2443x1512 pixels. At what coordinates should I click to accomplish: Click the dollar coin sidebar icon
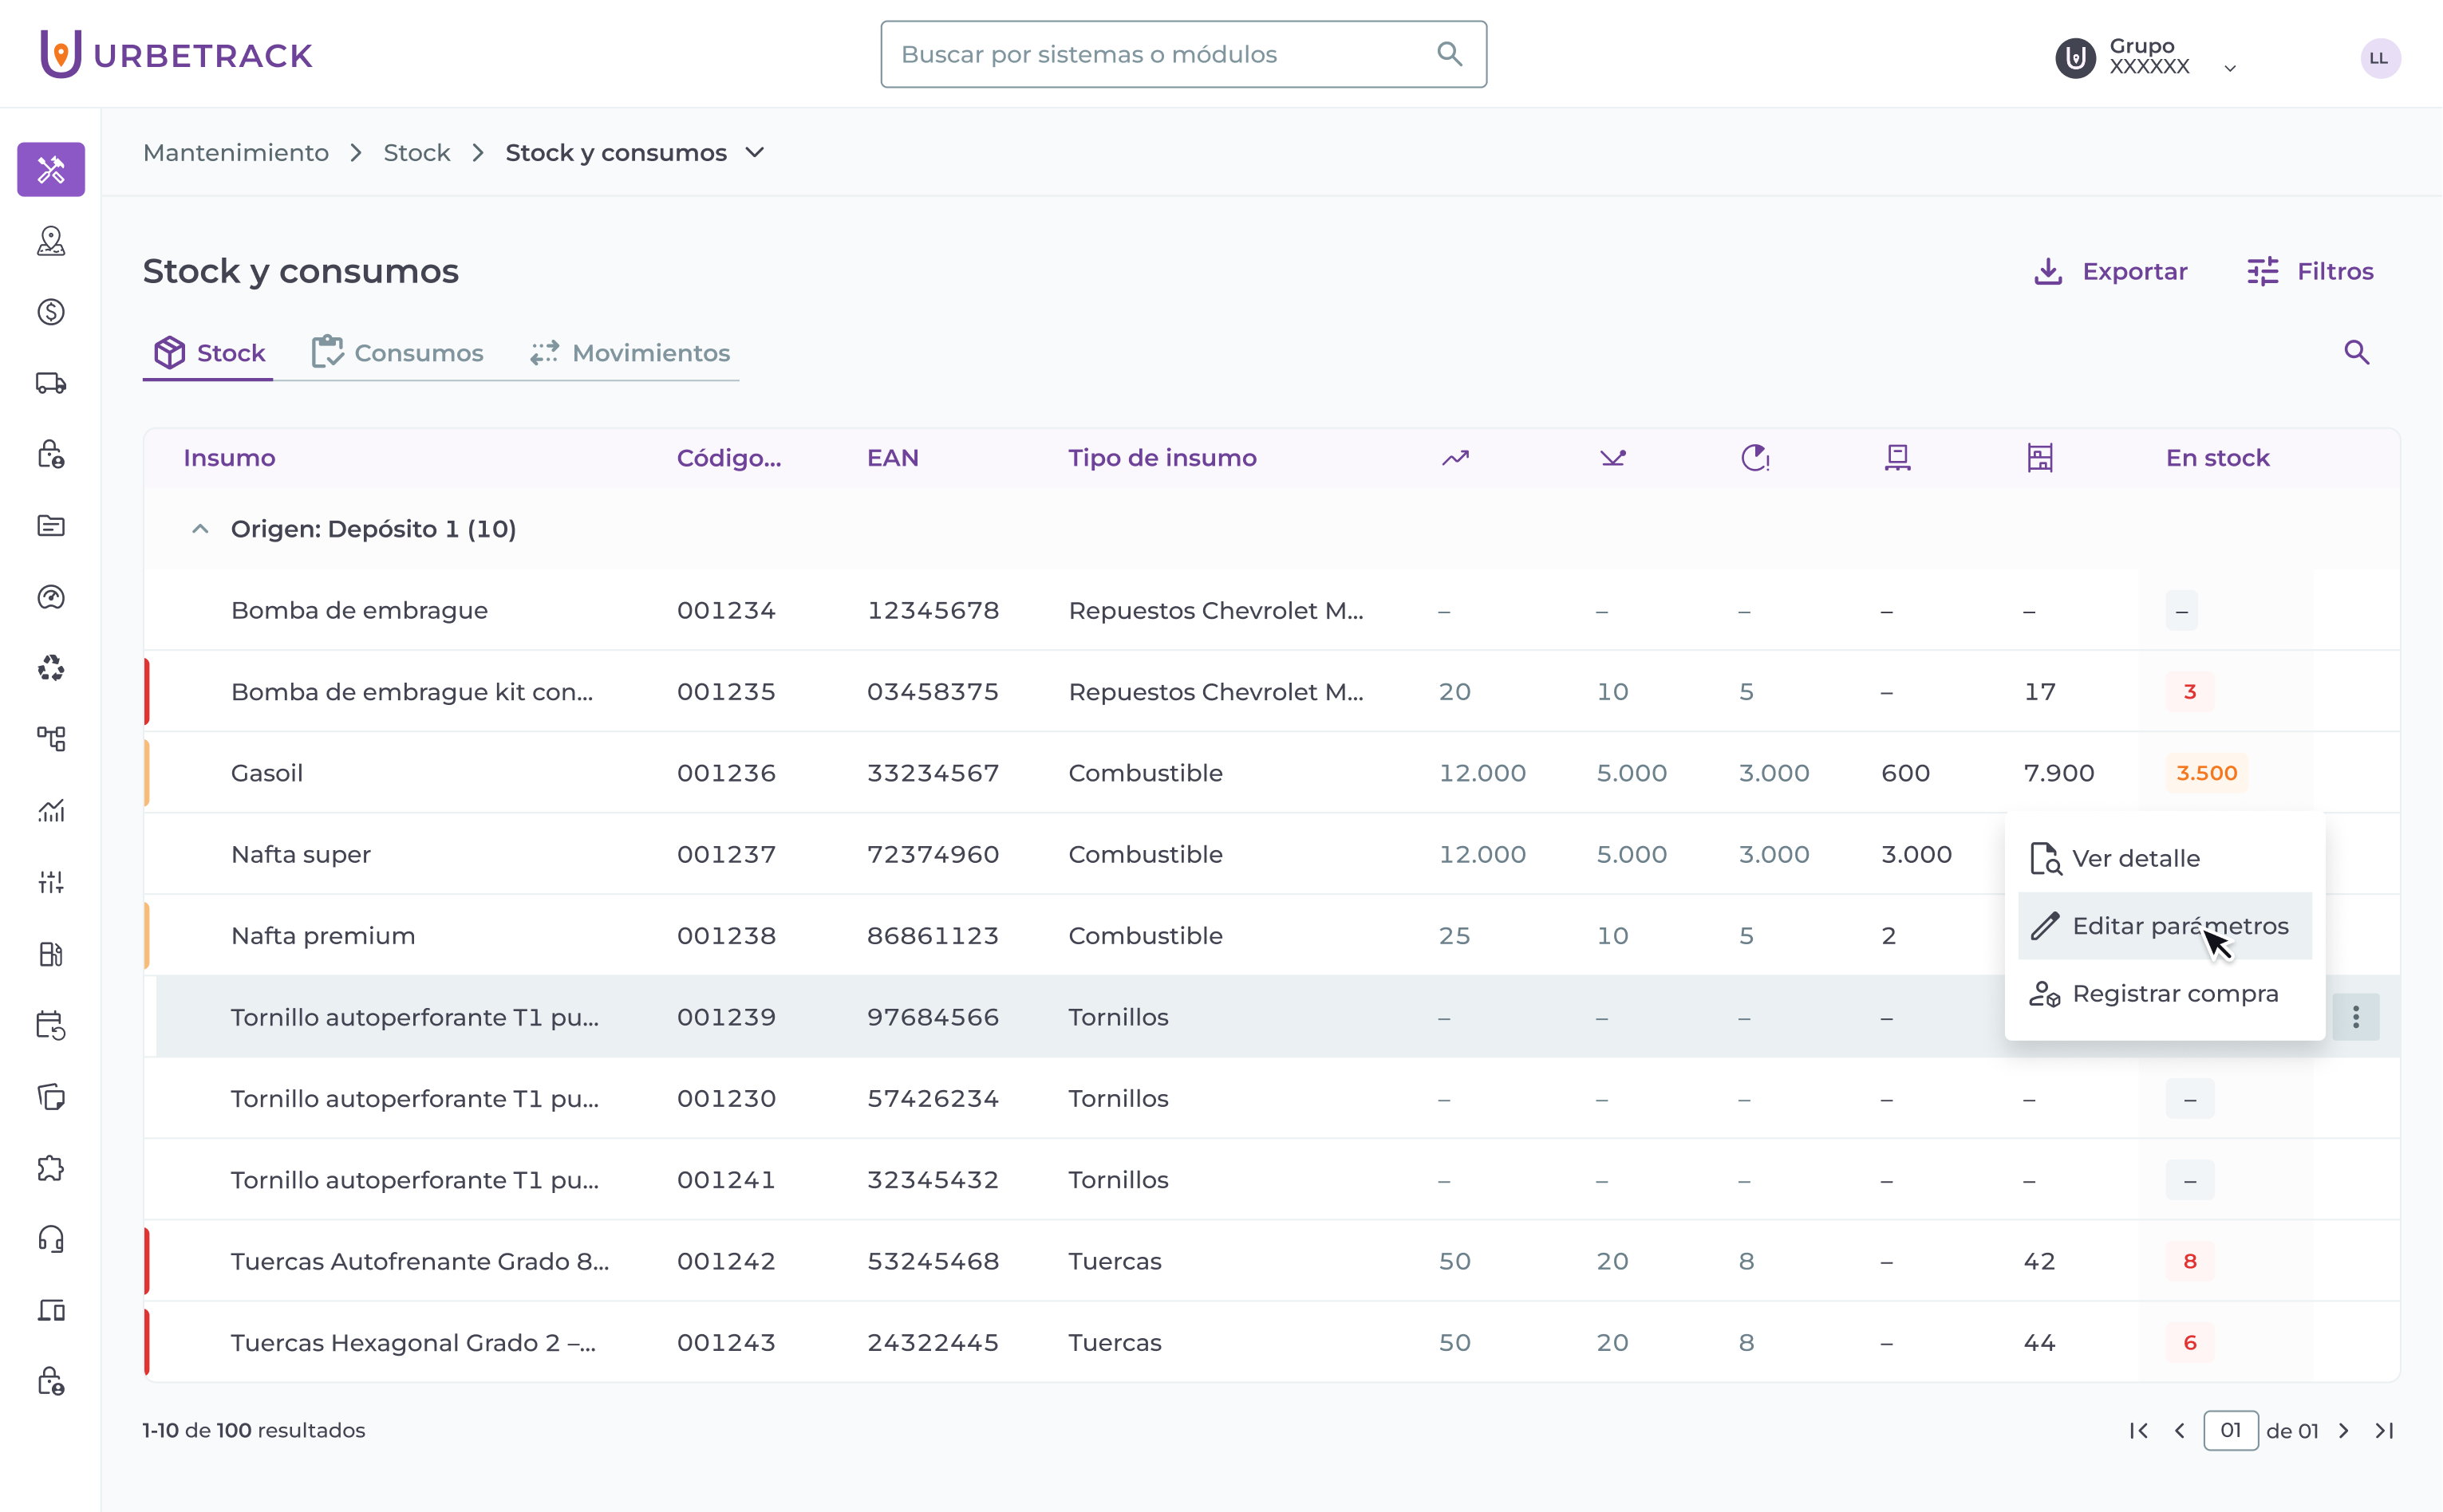[51, 312]
